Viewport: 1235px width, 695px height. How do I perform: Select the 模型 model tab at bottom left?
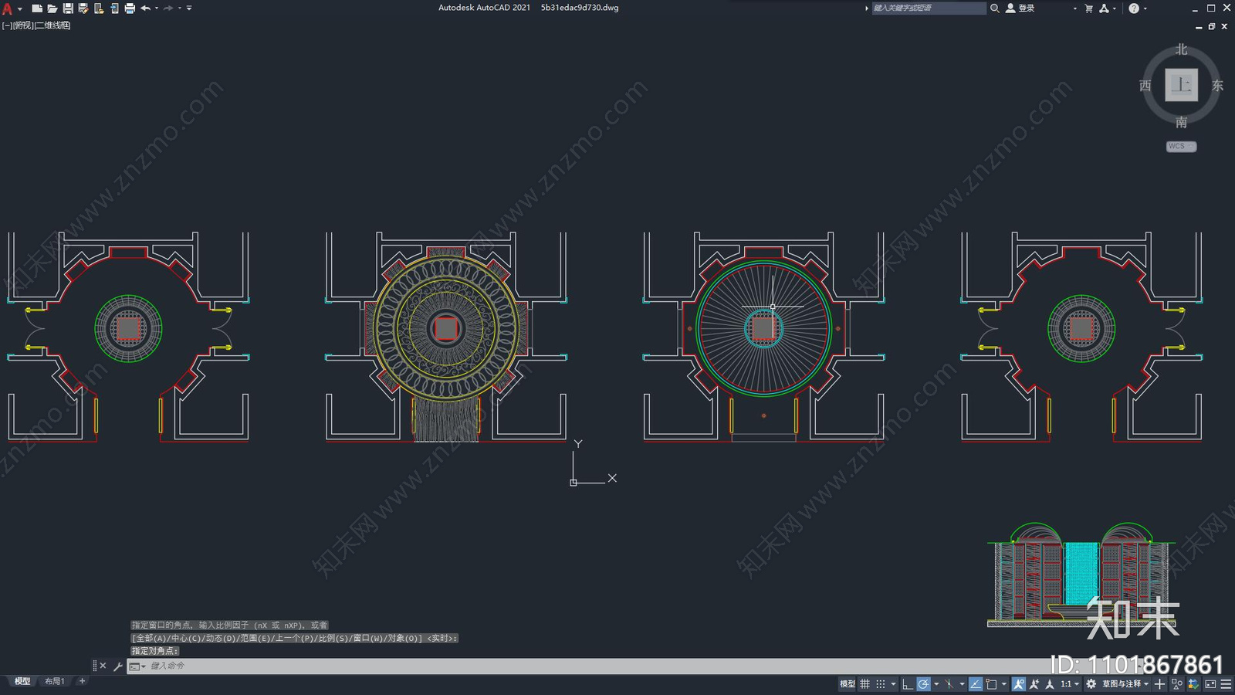(x=22, y=681)
